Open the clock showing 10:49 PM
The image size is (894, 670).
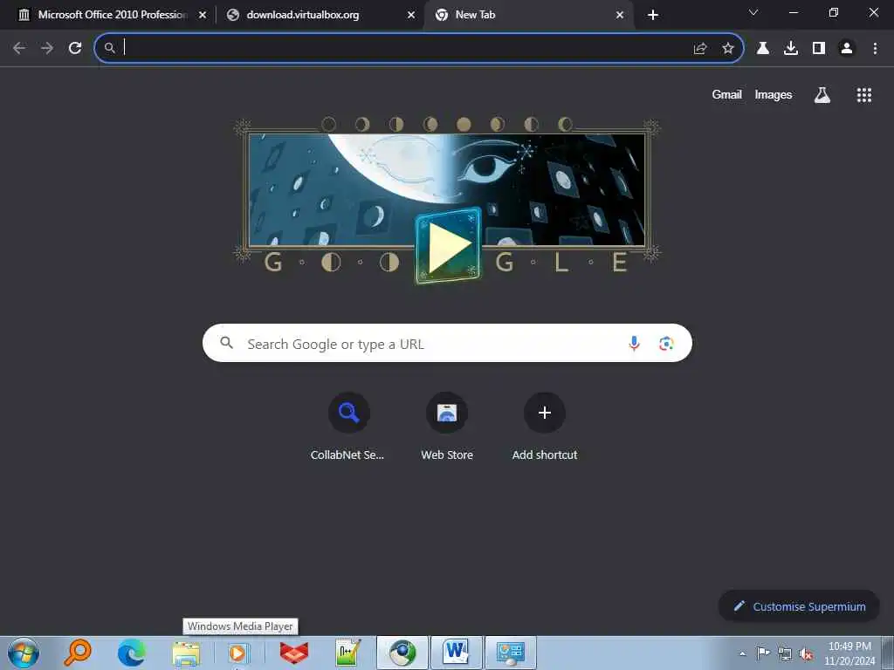tap(849, 653)
